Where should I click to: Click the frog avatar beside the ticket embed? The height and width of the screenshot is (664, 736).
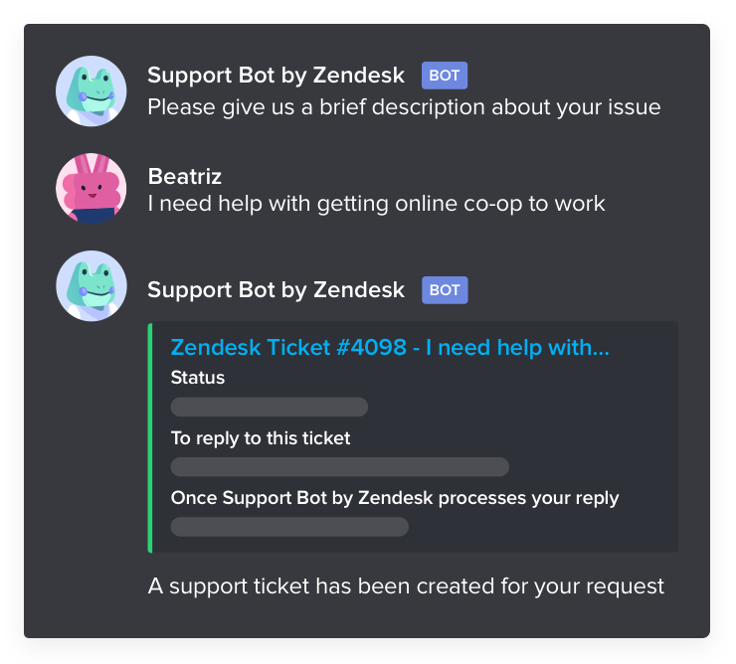(x=92, y=285)
